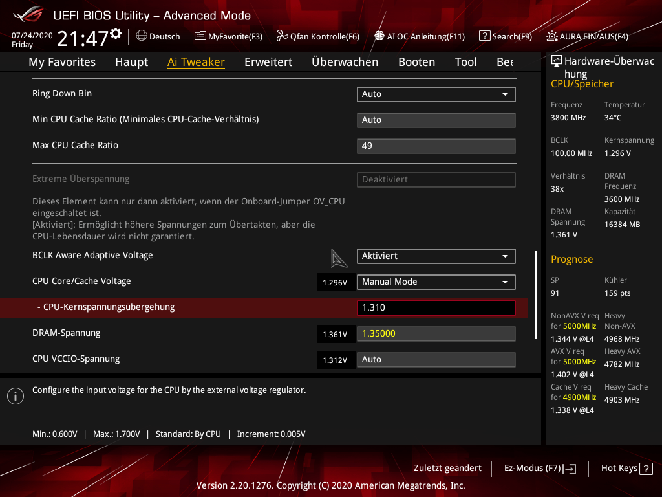This screenshot has width=662, height=497.
Task: Click the Search question mark icon
Action: pos(484,36)
